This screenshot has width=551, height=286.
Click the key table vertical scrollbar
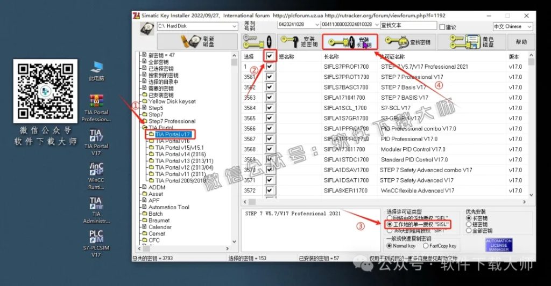click(x=531, y=125)
